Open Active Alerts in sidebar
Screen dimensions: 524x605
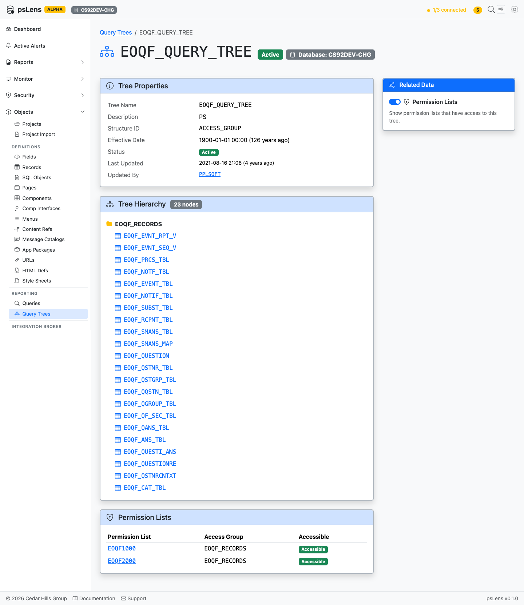pos(45,46)
